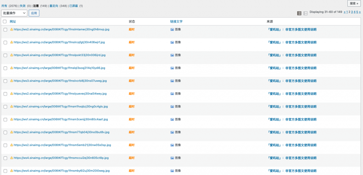Sort the table by 网址 column

(13, 22)
